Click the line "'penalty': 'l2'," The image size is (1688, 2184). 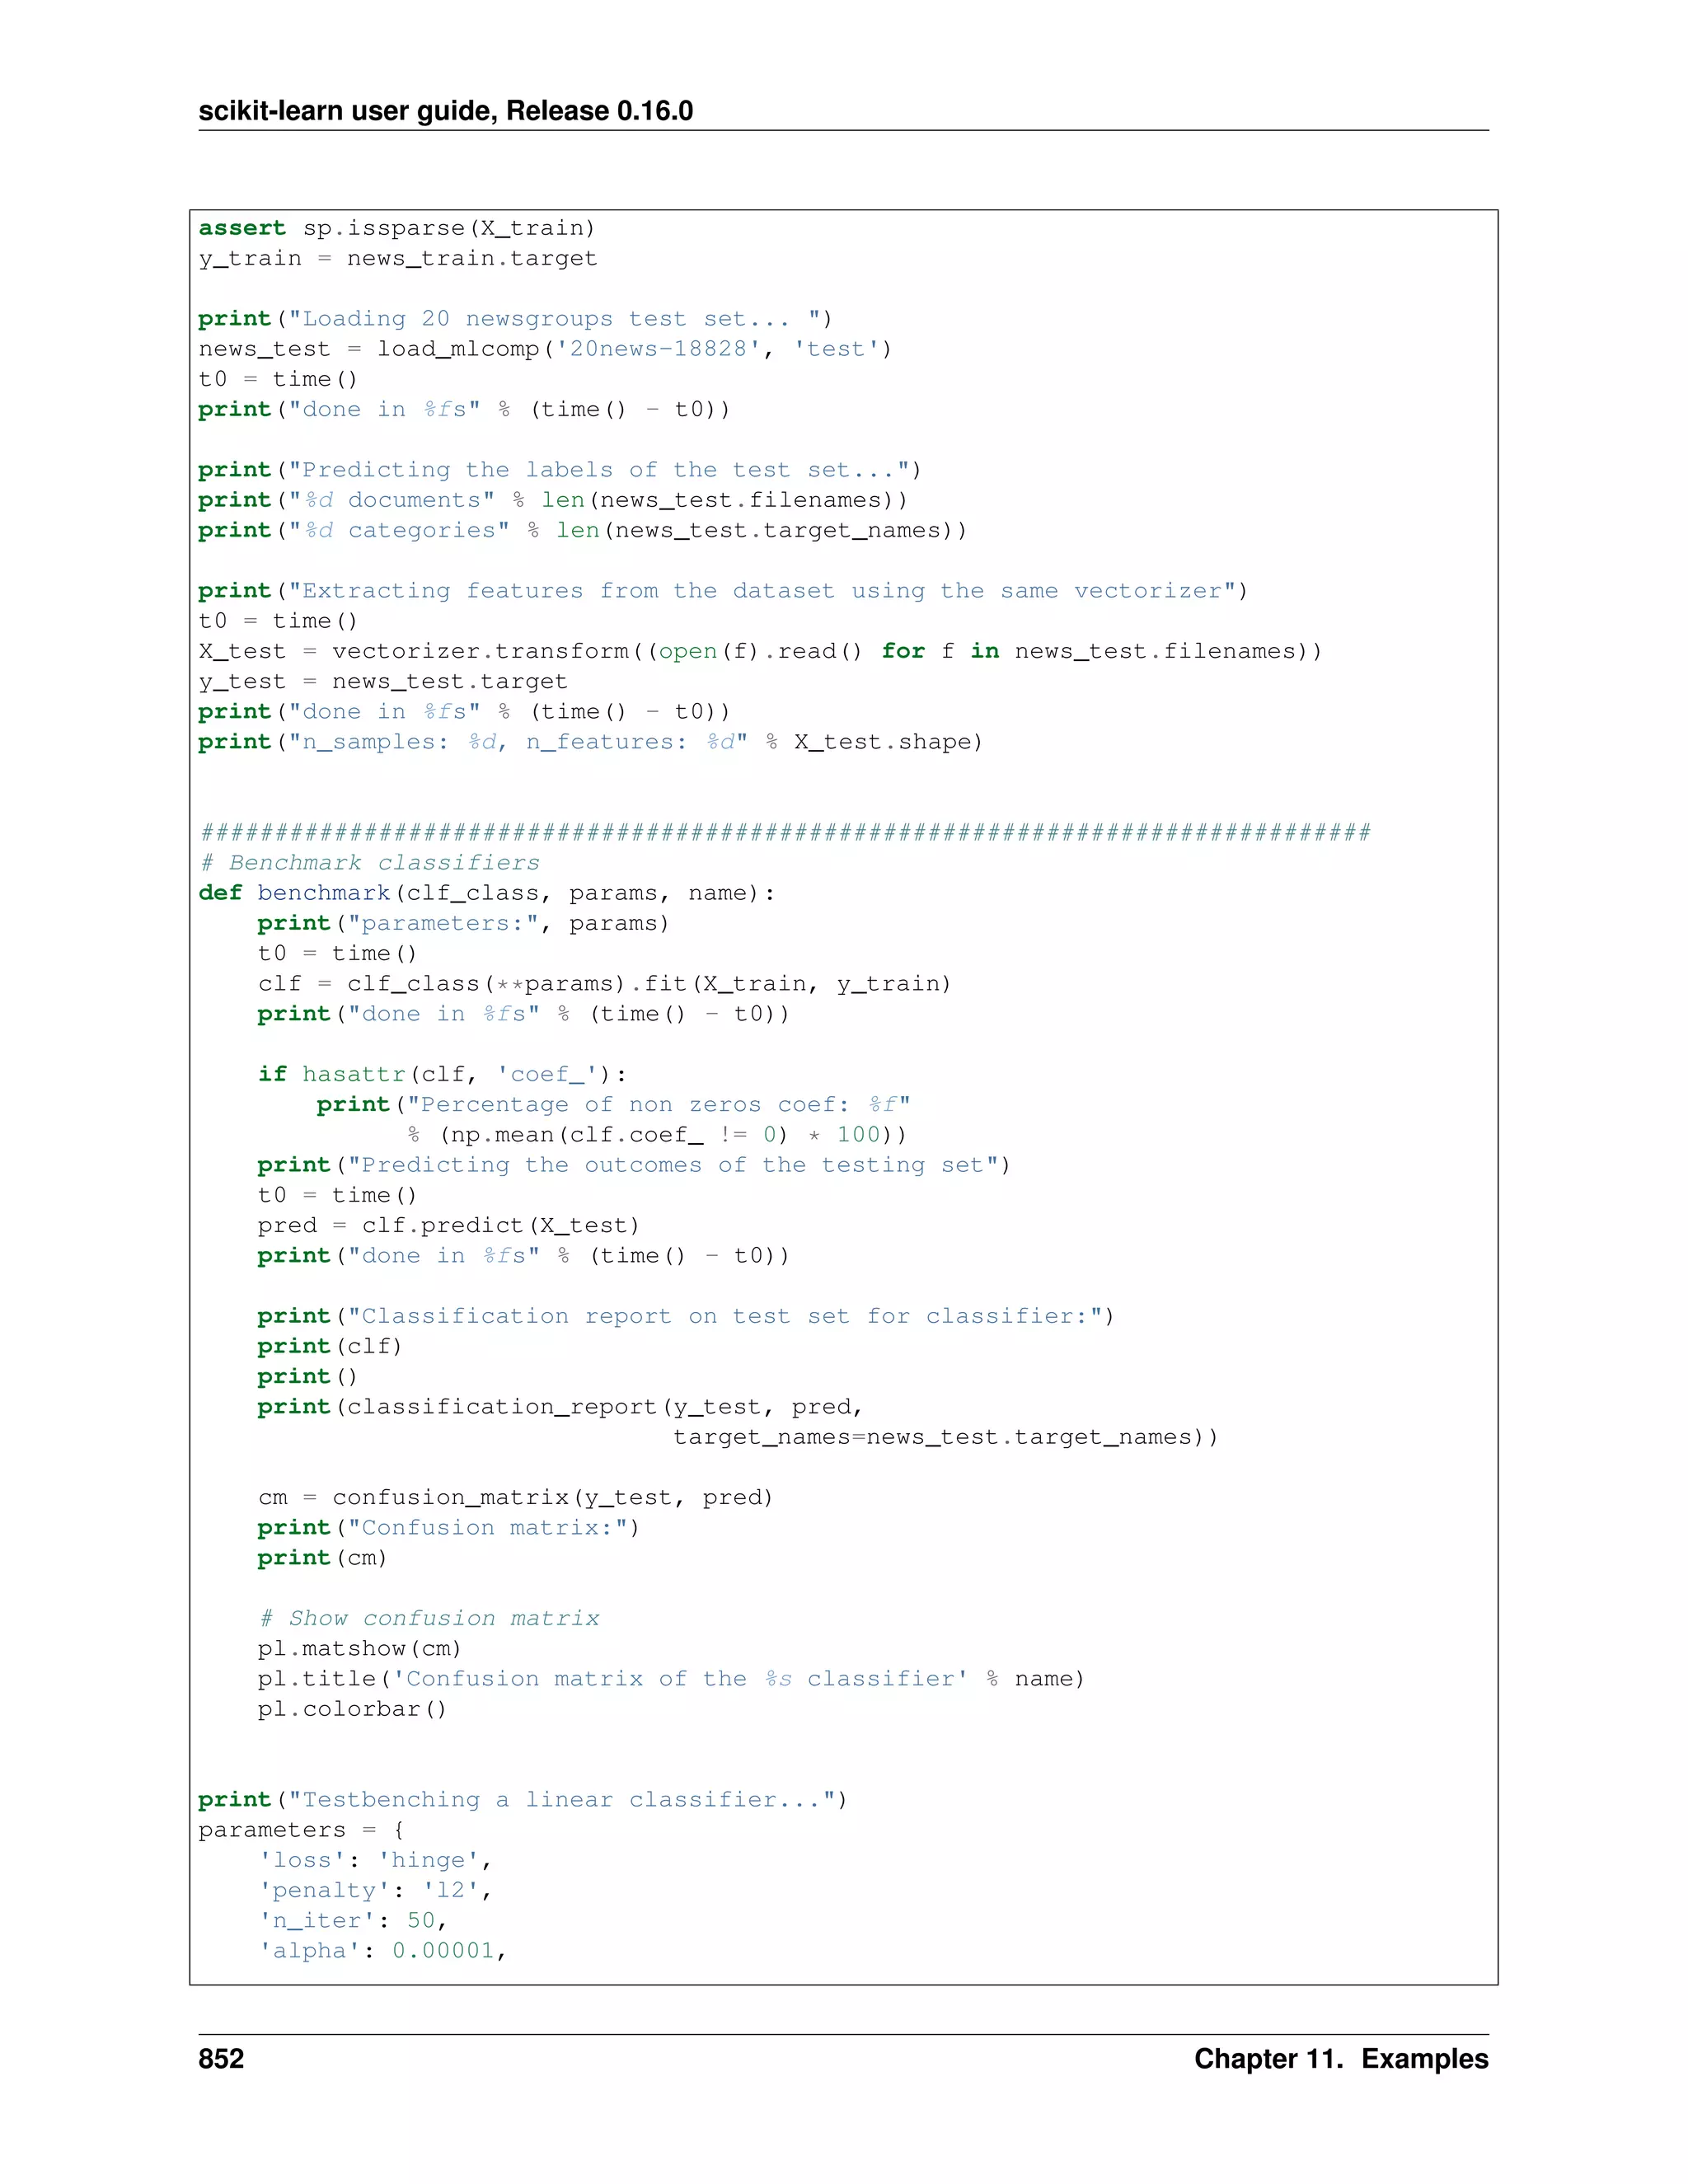375,1891
